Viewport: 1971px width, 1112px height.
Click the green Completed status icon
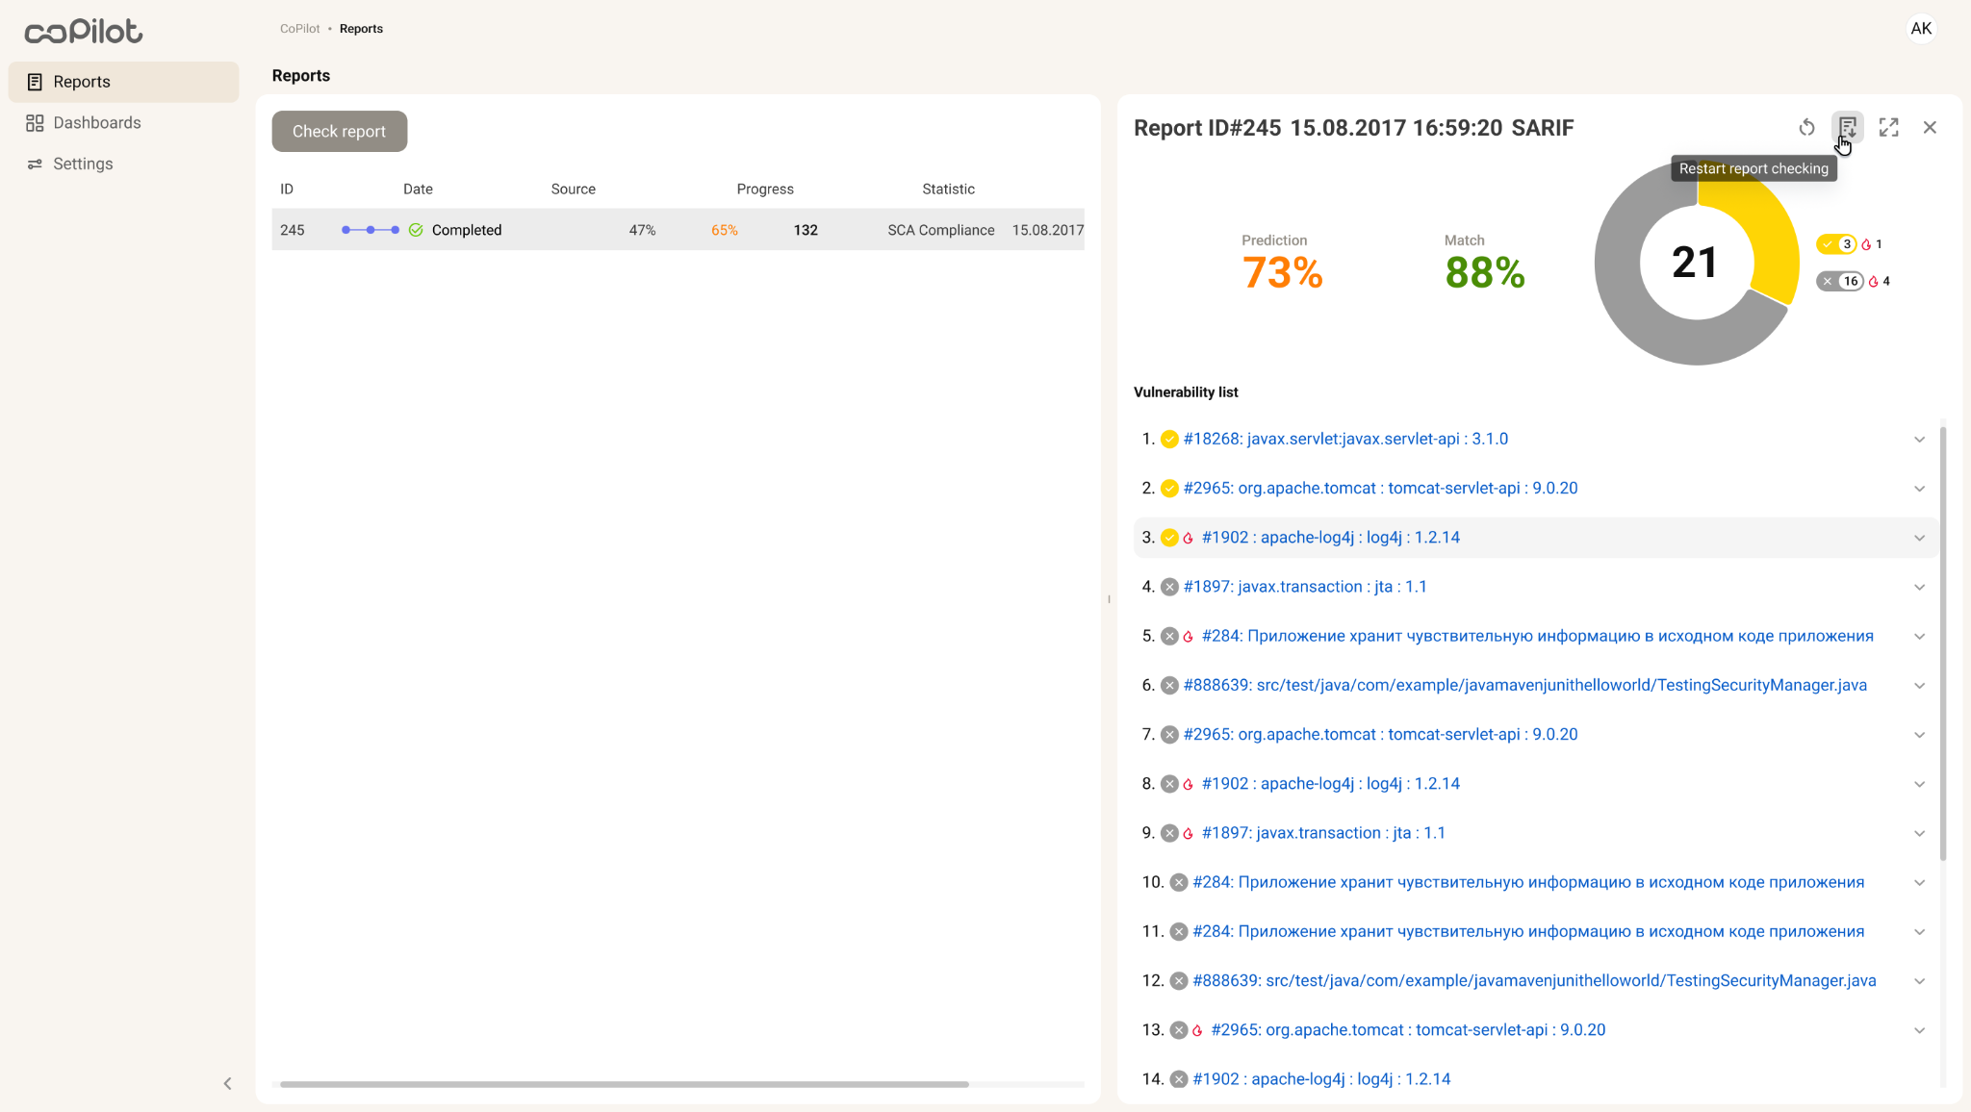(416, 230)
